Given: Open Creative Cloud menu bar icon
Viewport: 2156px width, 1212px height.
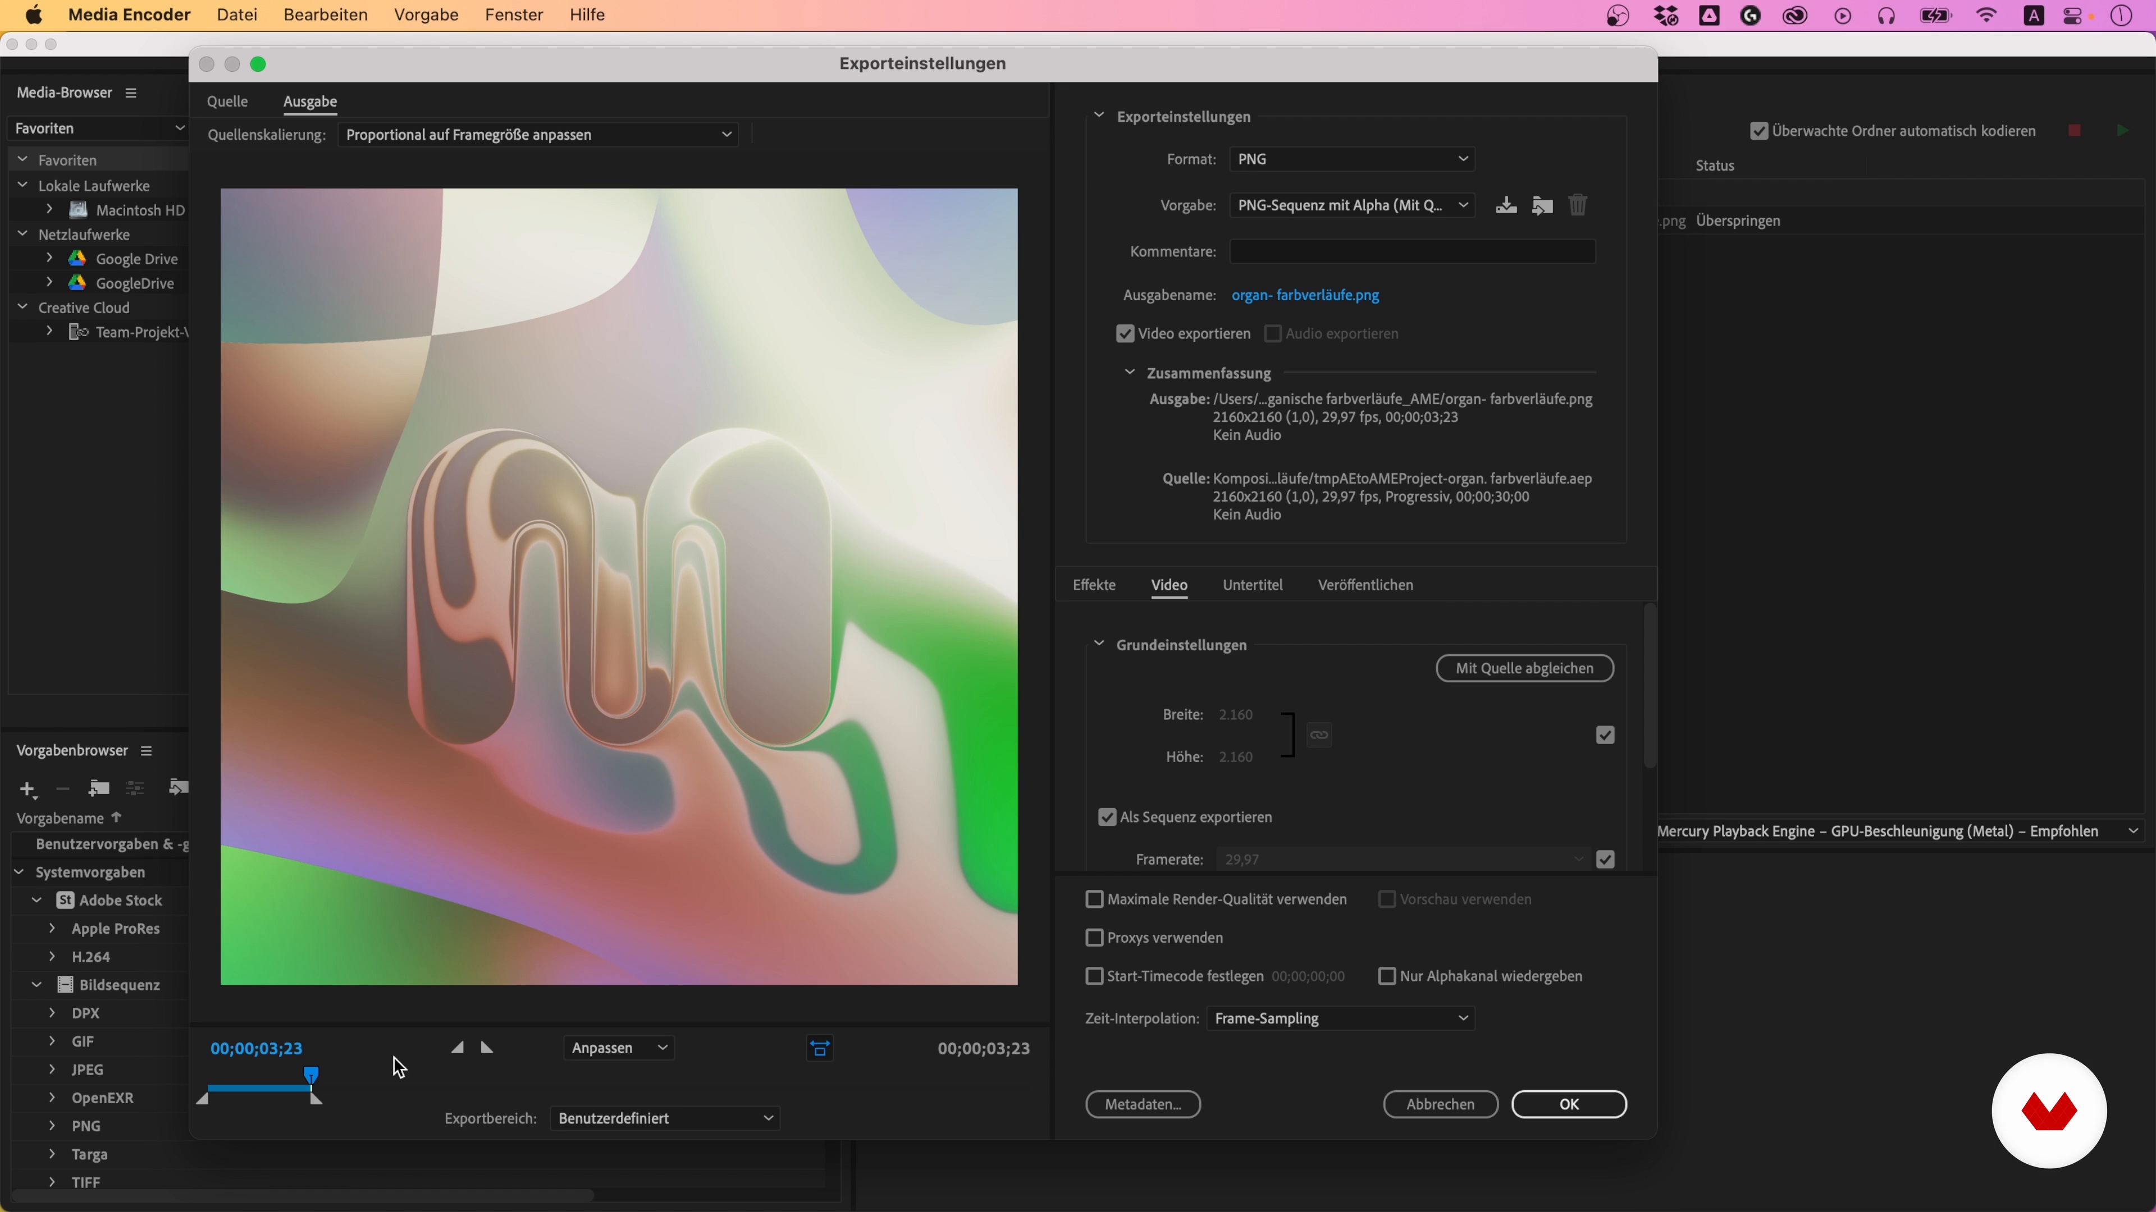Looking at the screenshot, I should [1794, 15].
